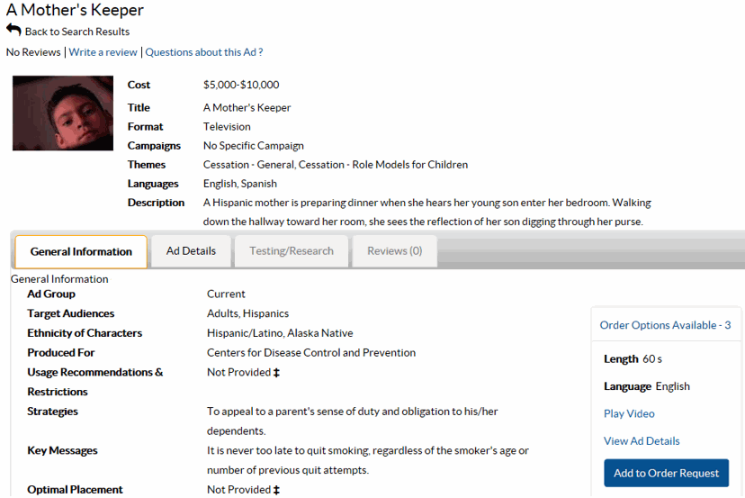Open the Testing/Research tab
Image resolution: width=745 pixels, height=498 pixels.
pos(292,251)
